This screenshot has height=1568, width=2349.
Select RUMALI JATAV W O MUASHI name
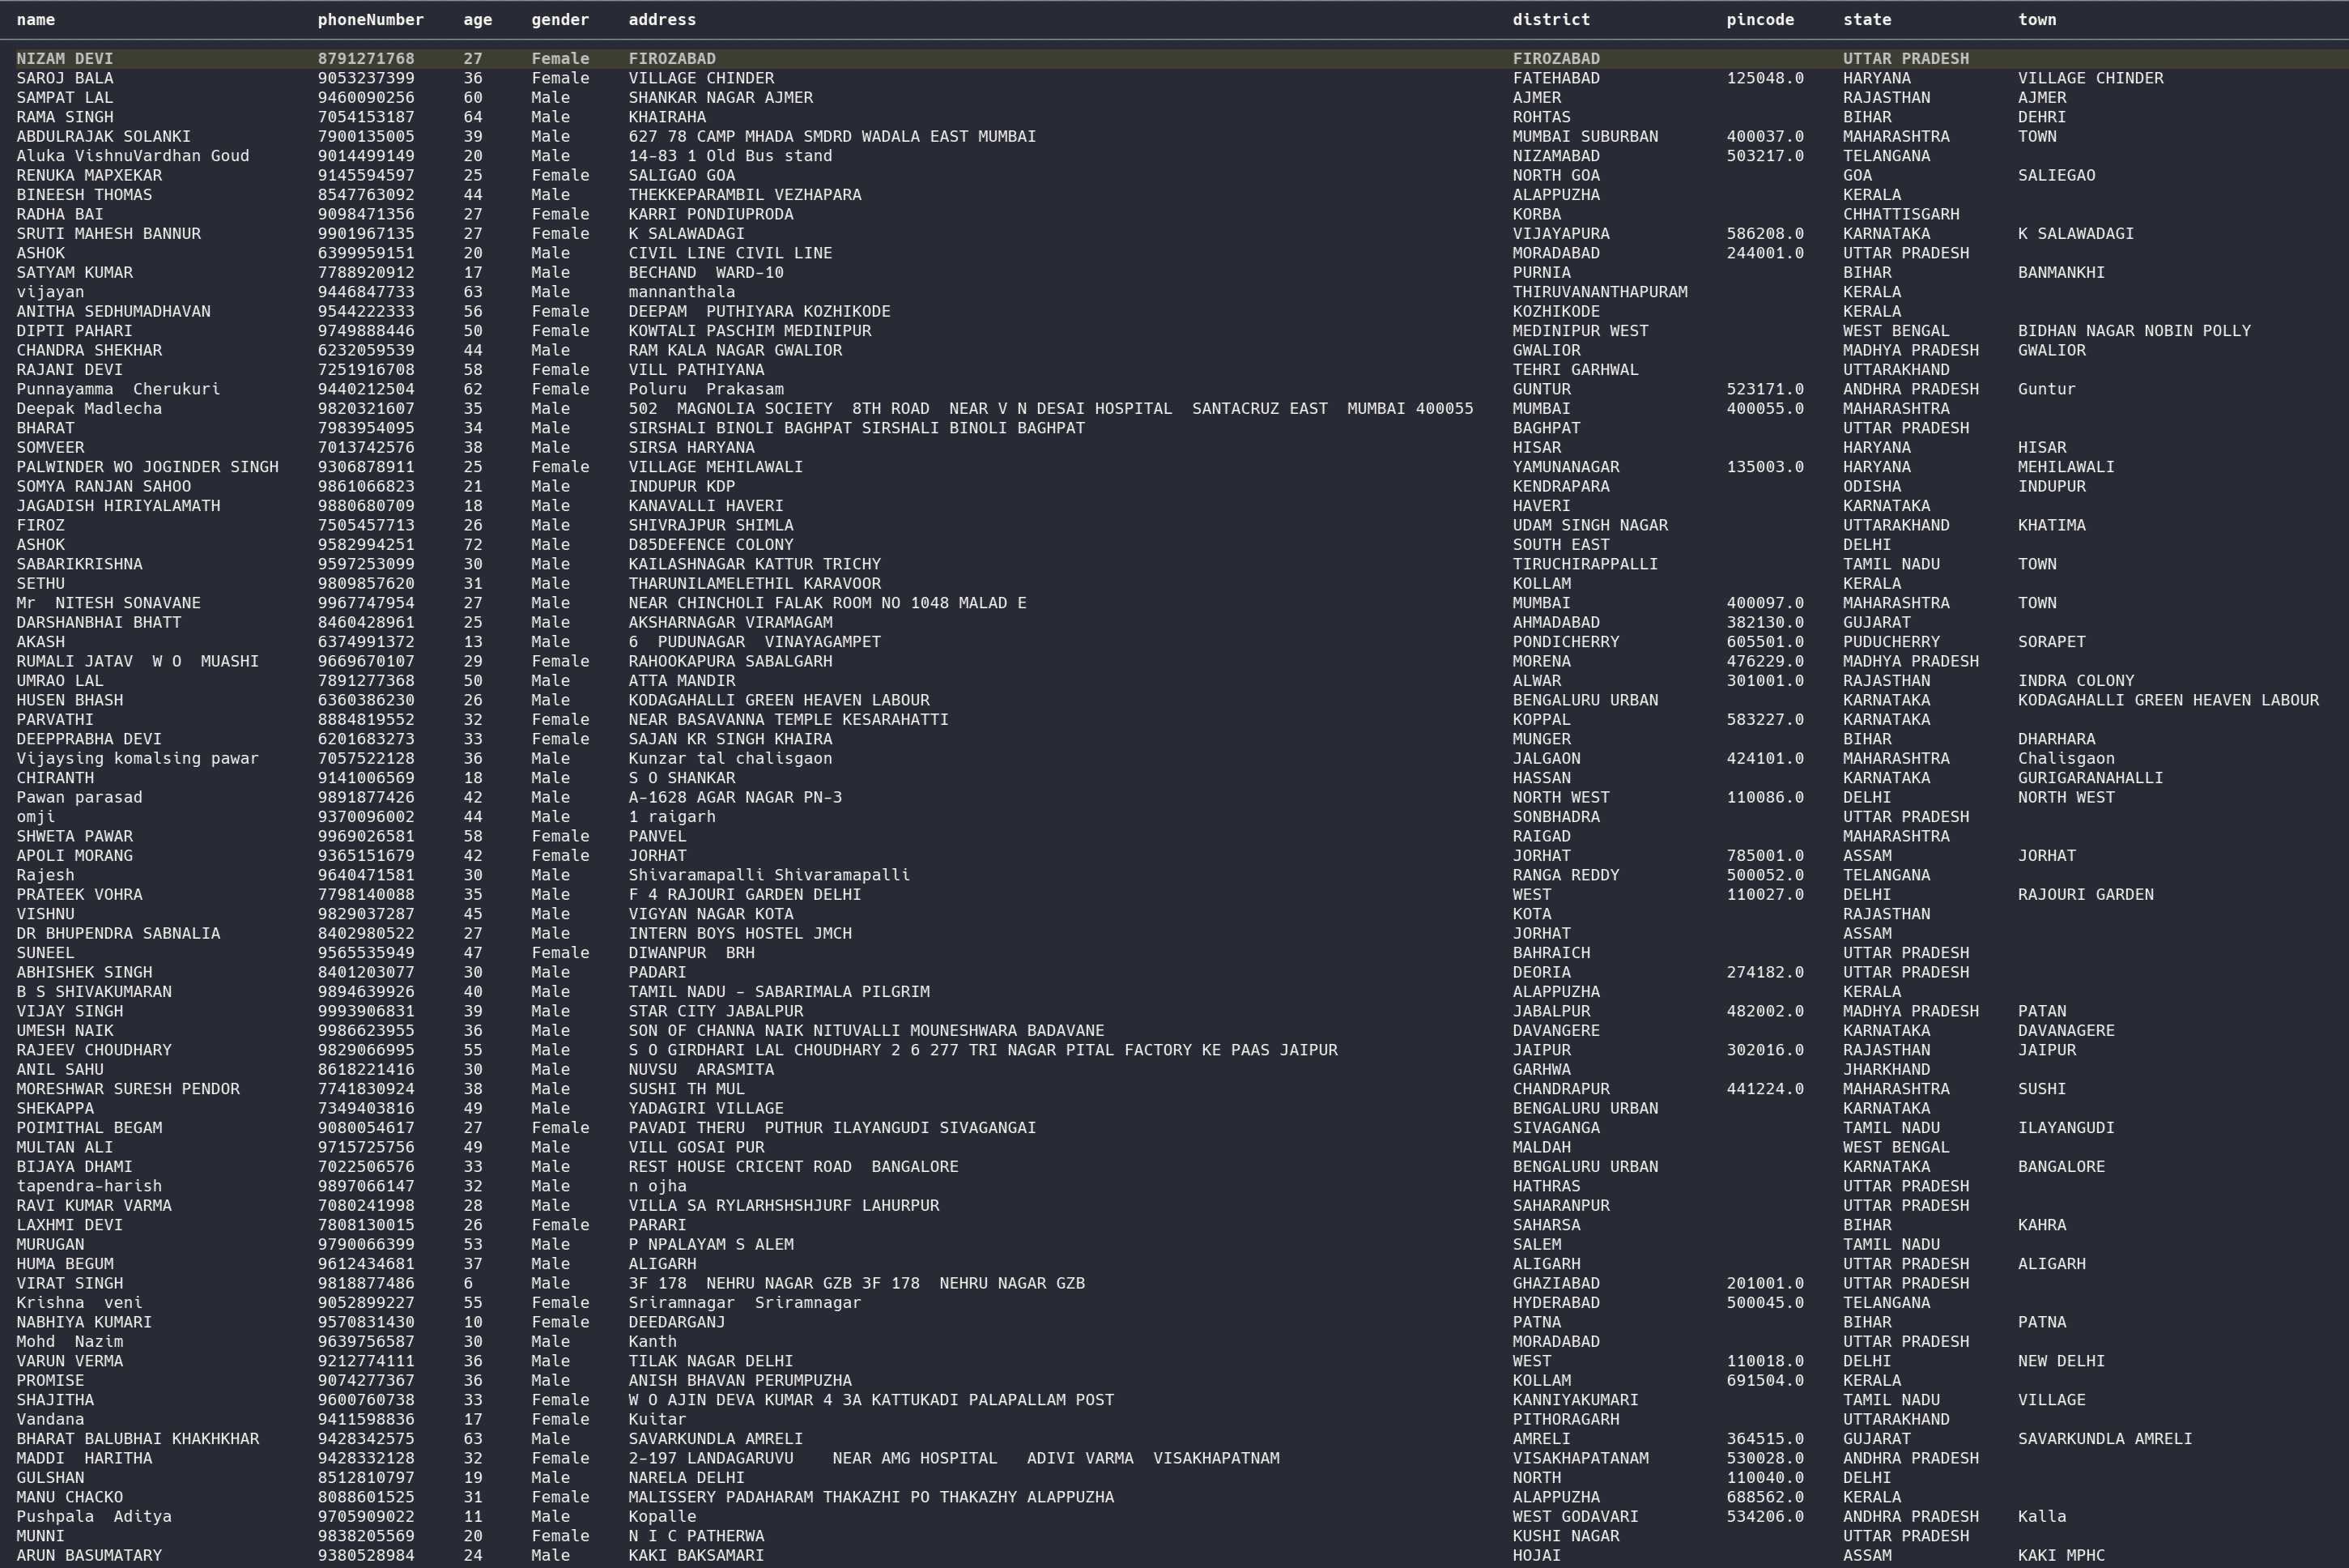tap(137, 662)
